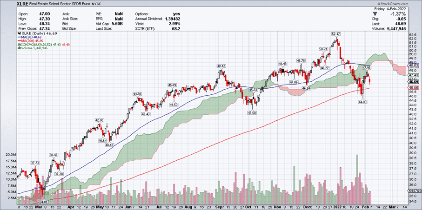This screenshot has width=422, height=210.
Task: Click the 44.50 price label on chart
Action: [x=174, y=105]
